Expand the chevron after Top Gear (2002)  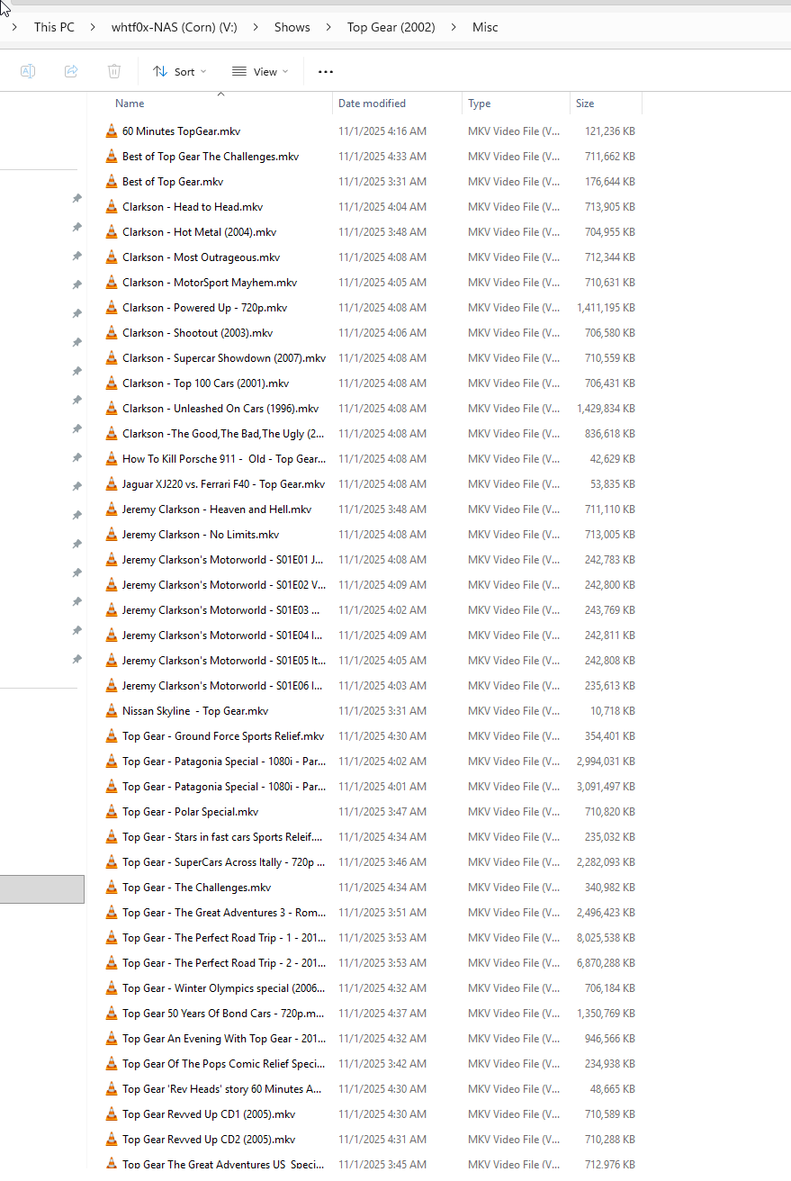point(454,27)
